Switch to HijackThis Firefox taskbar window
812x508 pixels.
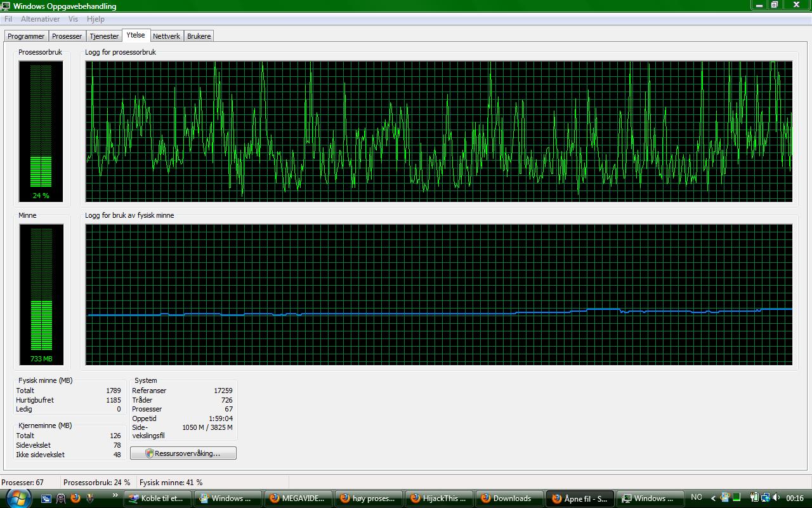point(439,498)
